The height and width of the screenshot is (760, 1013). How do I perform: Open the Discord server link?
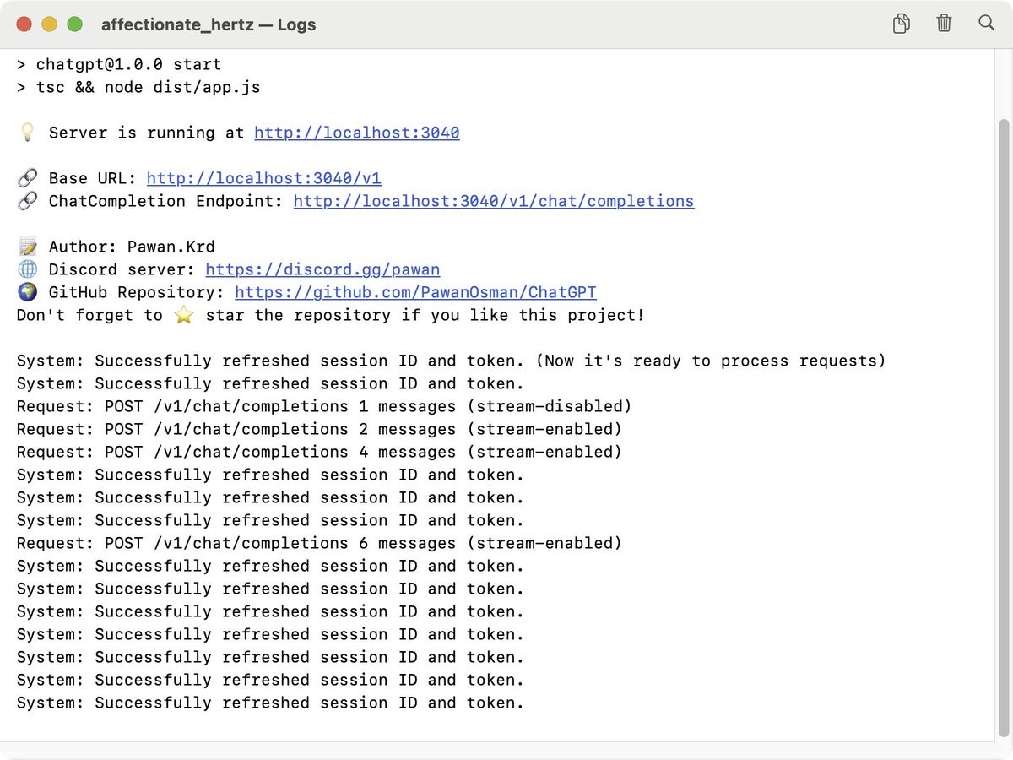click(322, 269)
